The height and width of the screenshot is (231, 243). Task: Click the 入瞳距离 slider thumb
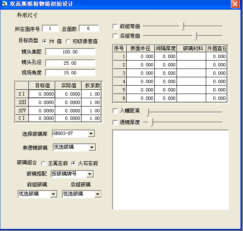(x=146, y=112)
